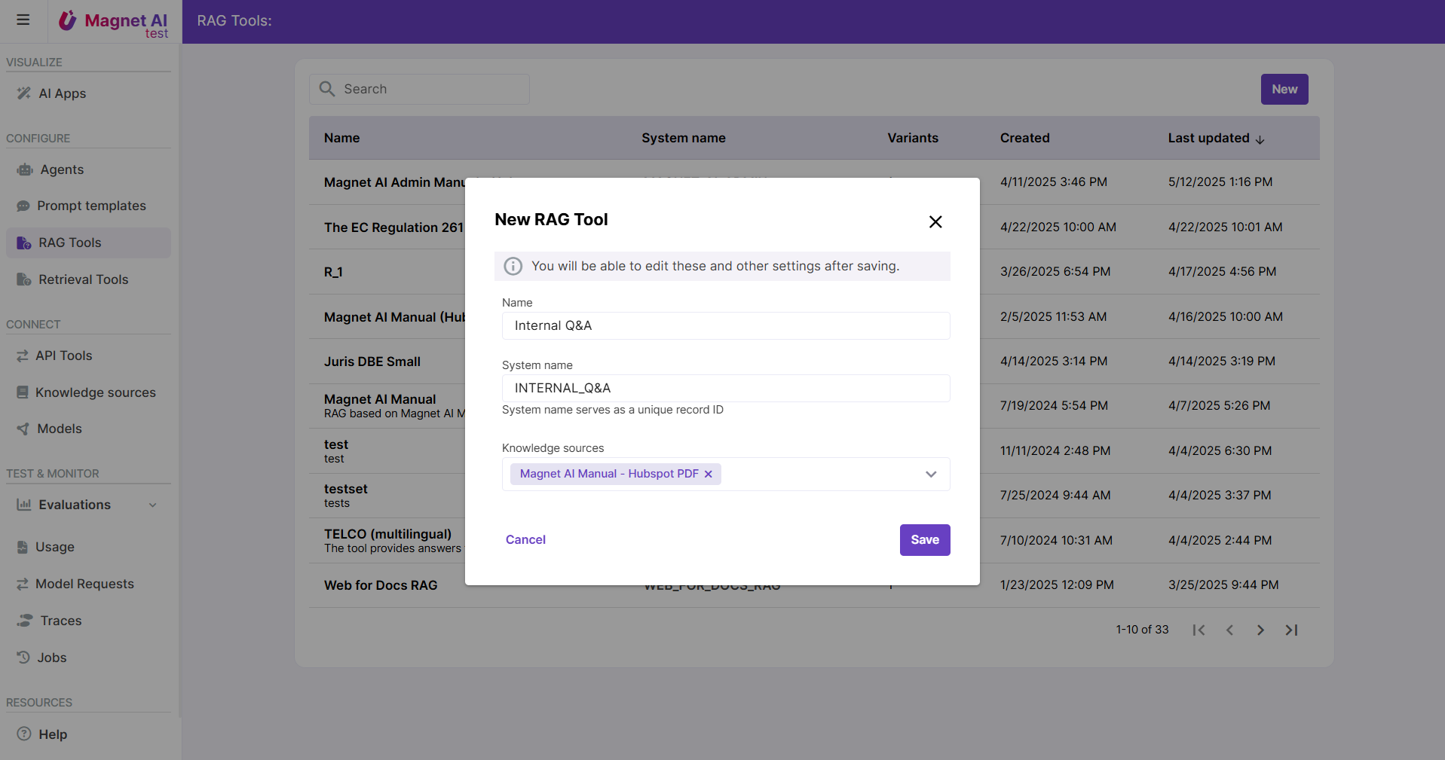1445x760 pixels.
Task: Go to the previous page of results
Action: 1229,630
